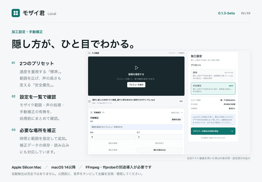The image size is (262, 182).
Task: Click the 範囲を追加 button
Action: (176, 120)
